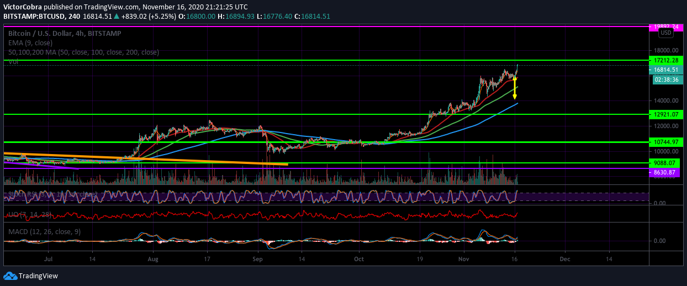Click the Nov label on the time axis
687x286 pixels.
pos(464,258)
